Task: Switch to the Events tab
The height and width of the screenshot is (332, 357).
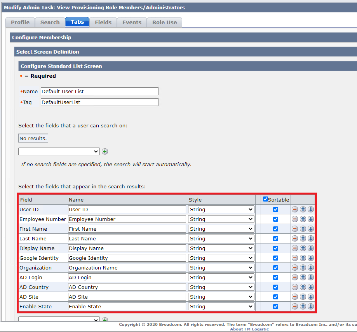Action: pos(132,23)
